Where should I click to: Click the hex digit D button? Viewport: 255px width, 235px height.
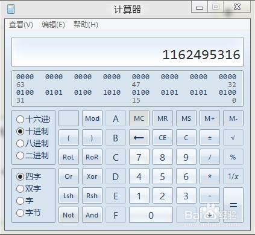pyautogui.click(x=116, y=176)
